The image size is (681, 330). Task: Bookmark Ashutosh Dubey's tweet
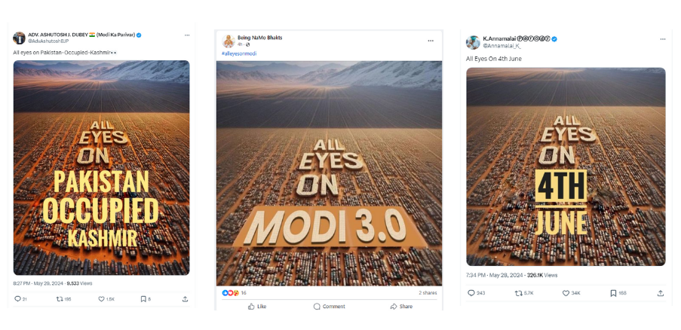[143, 299]
